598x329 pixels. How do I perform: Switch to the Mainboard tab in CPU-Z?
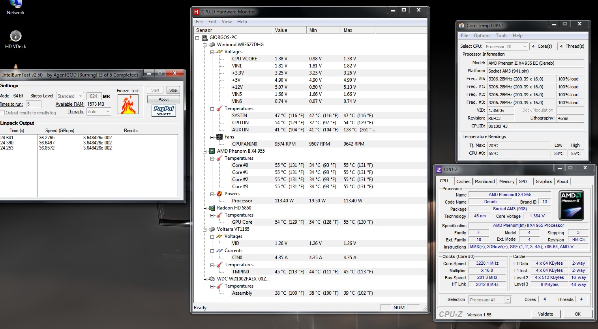pos(485,181)
